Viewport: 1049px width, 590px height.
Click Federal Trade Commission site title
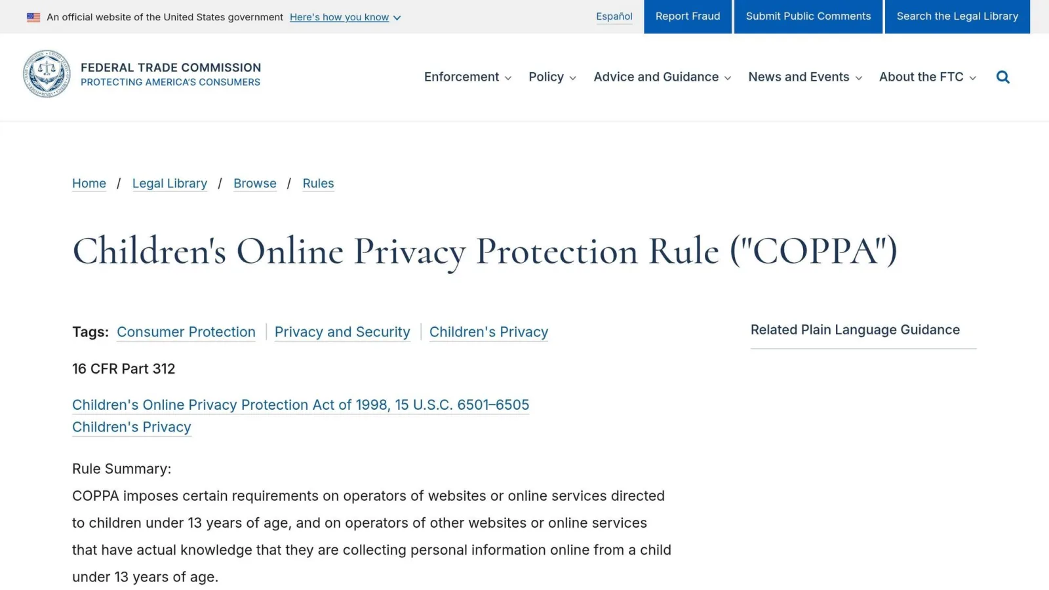tap(170, 68)
